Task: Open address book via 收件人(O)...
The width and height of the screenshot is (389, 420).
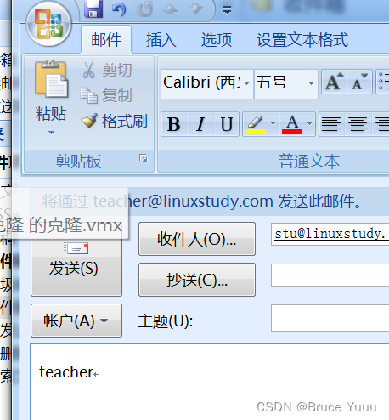Action: pyautogui.click(x=197, y=239)
